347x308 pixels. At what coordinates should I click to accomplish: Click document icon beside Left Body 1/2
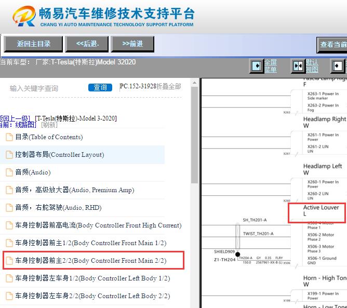click(x=9, y=278)
